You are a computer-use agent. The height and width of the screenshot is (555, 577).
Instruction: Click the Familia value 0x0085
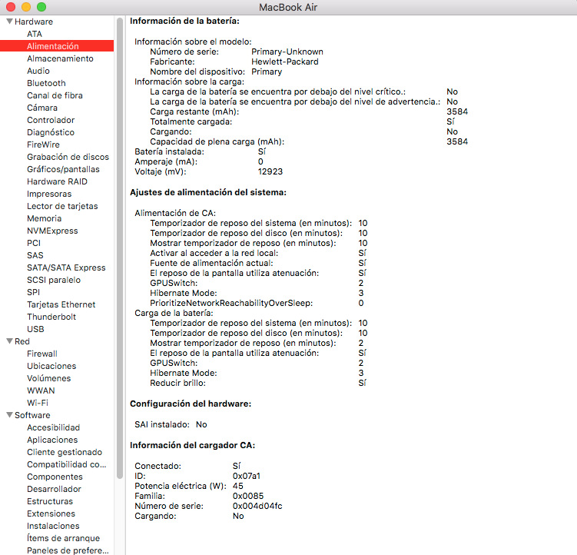click(248, 496)
